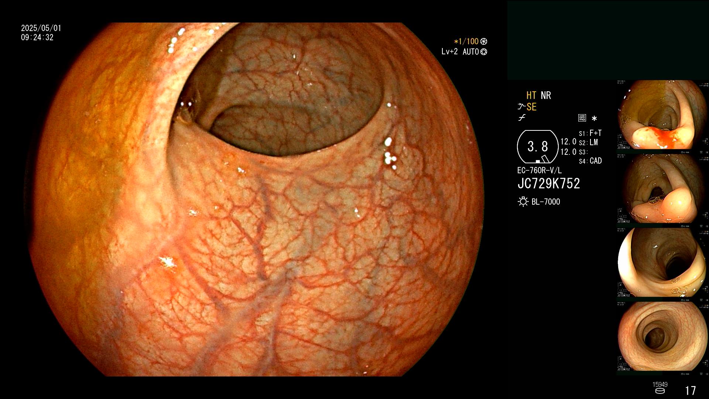The width and height of the screenshot is (709, 399).
Task: Click the storage disk icon under 15949
Action: pos(660,391)
